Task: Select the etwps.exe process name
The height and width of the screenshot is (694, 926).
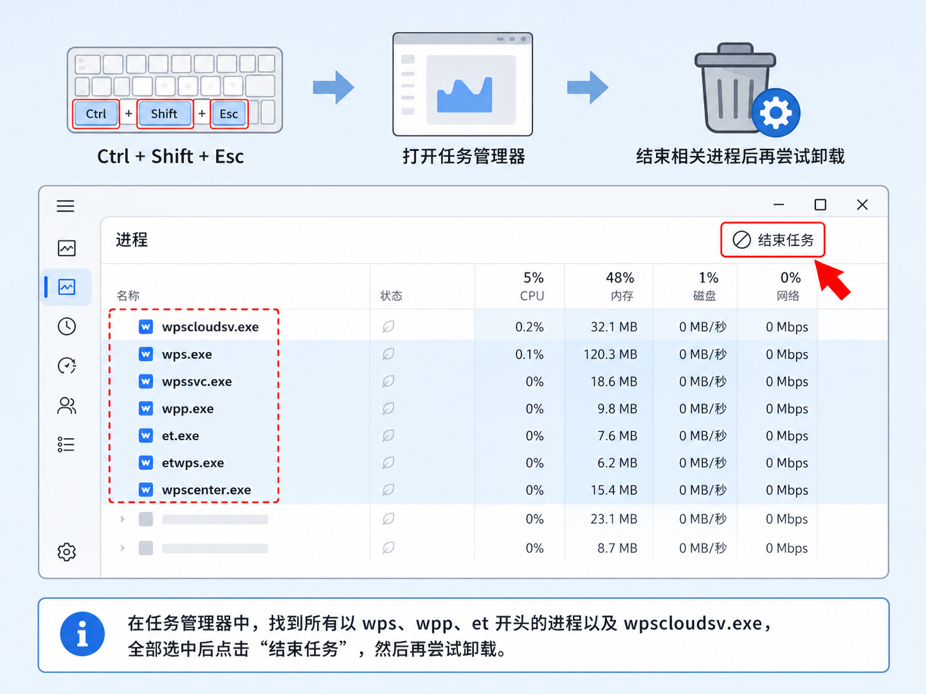Action: click(192, 463)
